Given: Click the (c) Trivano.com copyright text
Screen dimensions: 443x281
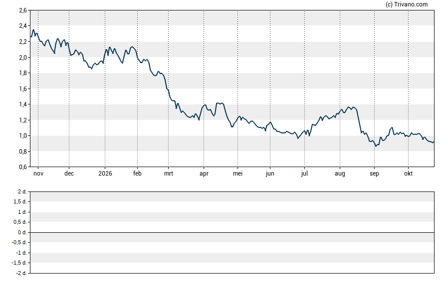Looking at the screenshot, I should click(407, 4).
